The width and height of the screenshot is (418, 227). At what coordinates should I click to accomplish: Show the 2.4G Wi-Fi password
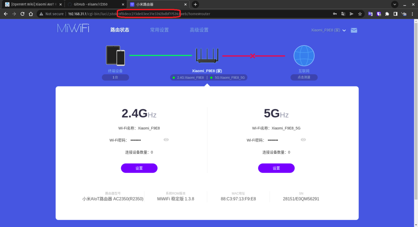point(166,140)
